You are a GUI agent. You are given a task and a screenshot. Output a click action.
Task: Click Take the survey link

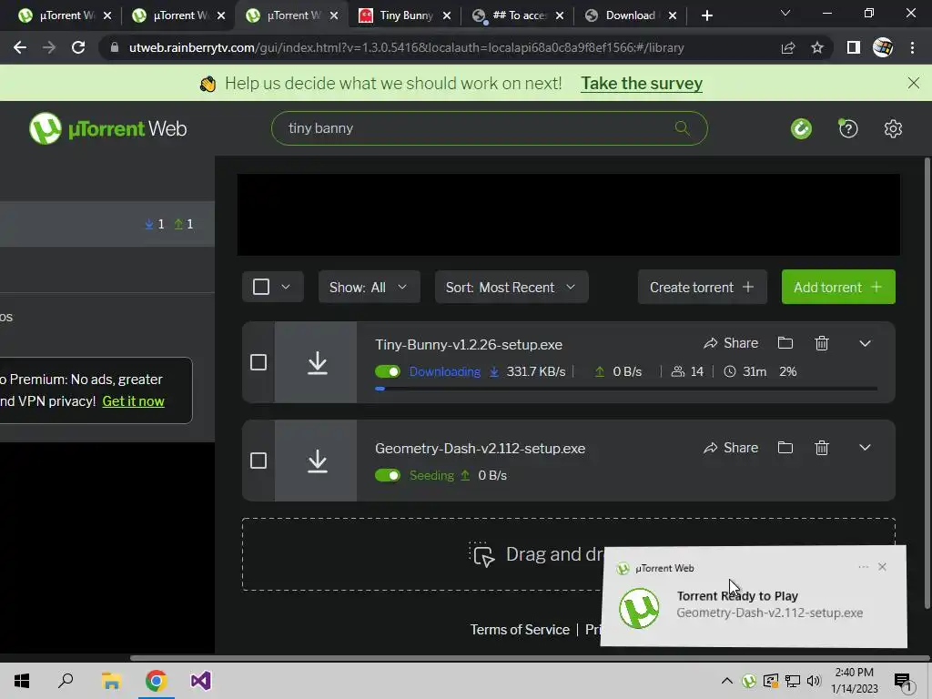coord(642,83)
